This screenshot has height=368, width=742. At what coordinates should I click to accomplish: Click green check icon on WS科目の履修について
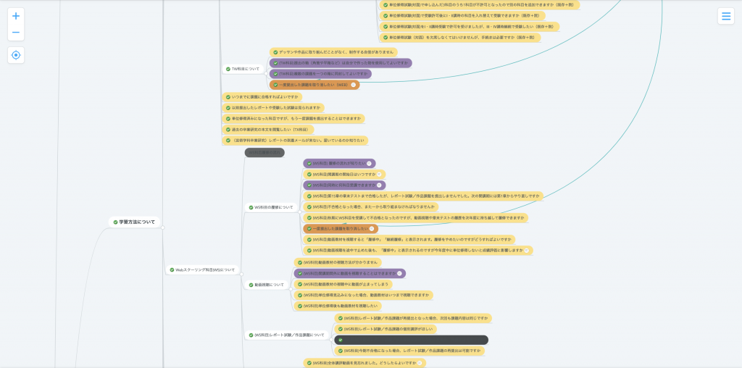point(251,207)
